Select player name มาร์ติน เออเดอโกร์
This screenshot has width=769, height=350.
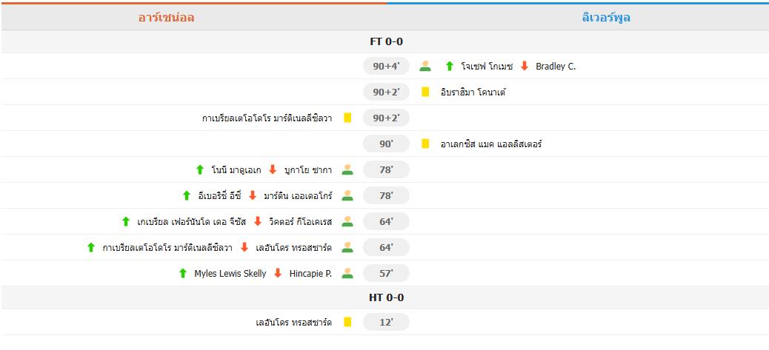[298, 196]
